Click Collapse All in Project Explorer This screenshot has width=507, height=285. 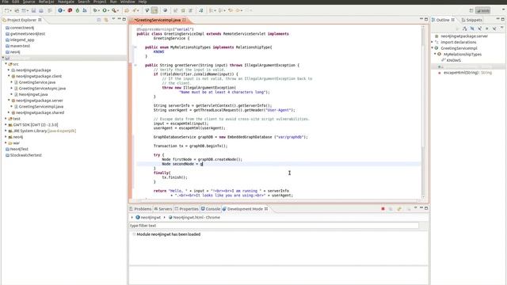tap(99, 20)
